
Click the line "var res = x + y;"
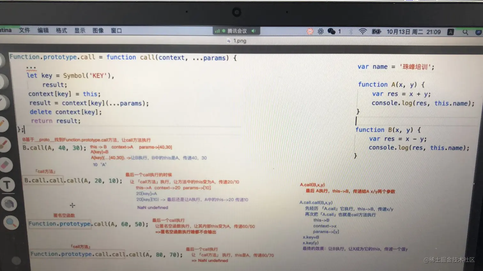point(401,94)
